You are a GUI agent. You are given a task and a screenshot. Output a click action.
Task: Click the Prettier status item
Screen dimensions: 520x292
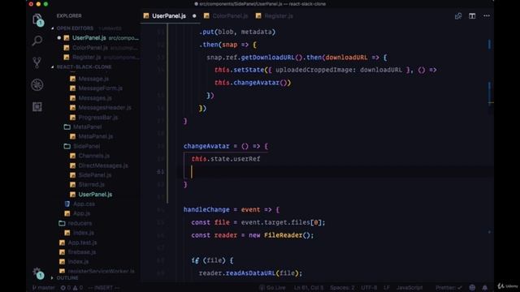(x=448, y=288)
